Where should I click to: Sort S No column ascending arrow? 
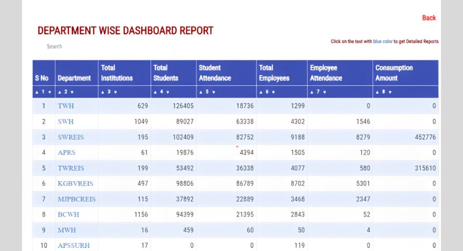point(37,92)
